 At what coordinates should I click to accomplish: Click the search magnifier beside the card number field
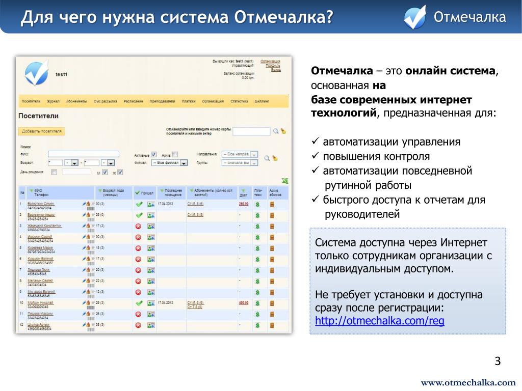click(x=276, y=131)
